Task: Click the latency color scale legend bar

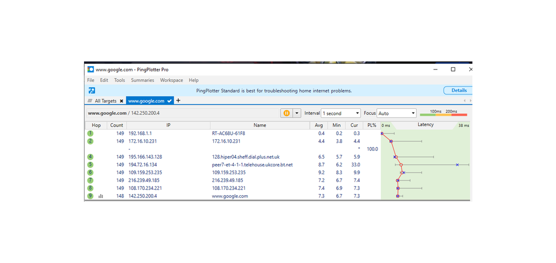Action: [443, 115]
